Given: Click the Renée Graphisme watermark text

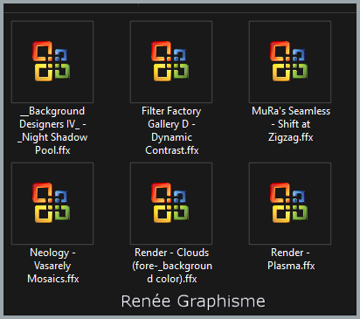Looking at the screenshot, I should pyautogui.click(x=193, y=302).
